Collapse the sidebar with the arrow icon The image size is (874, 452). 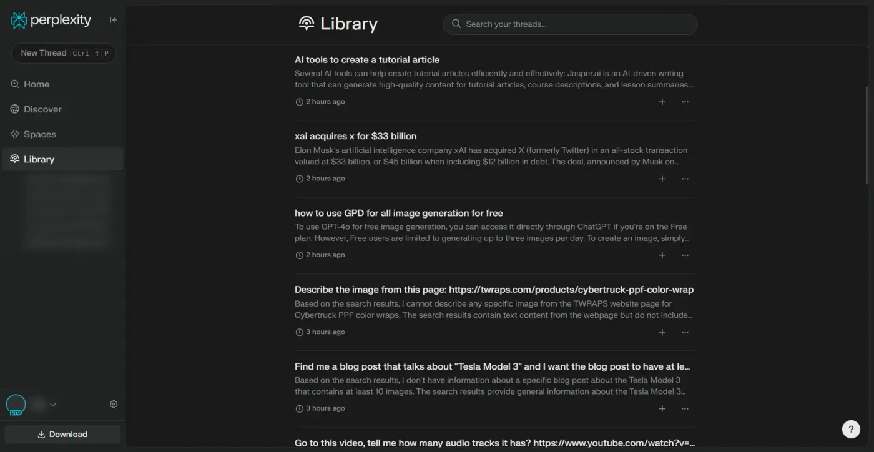(x=114, y=20)
